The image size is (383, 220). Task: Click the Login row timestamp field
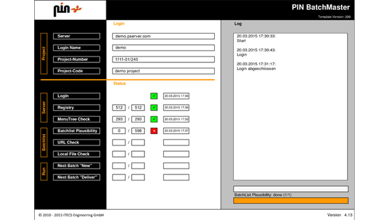coord(176,96)
